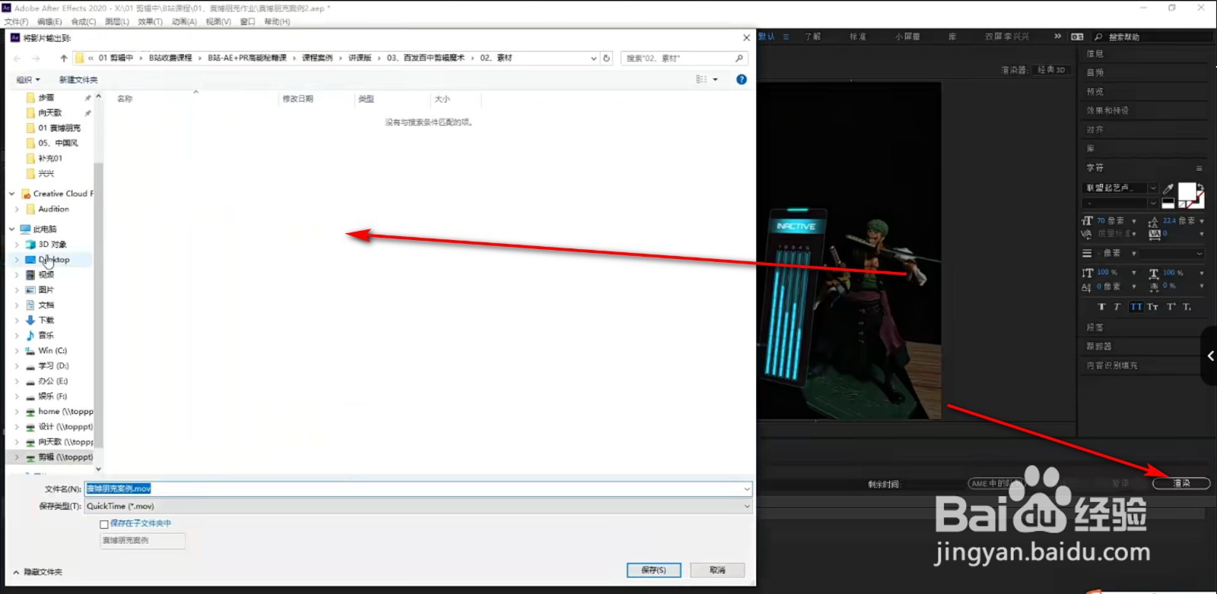This screenshot has height=594, width=1217.
Task: Set black and white default swatch
Action: [x=1168, y=203]
